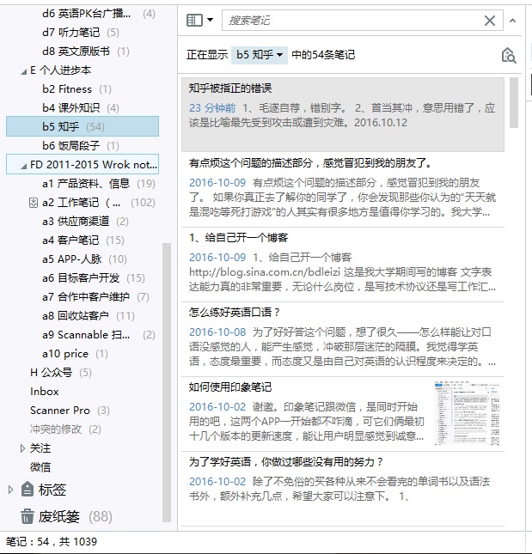Open the note 如何使用印象笔记
The image size is (532, 554).
(343, 414)
